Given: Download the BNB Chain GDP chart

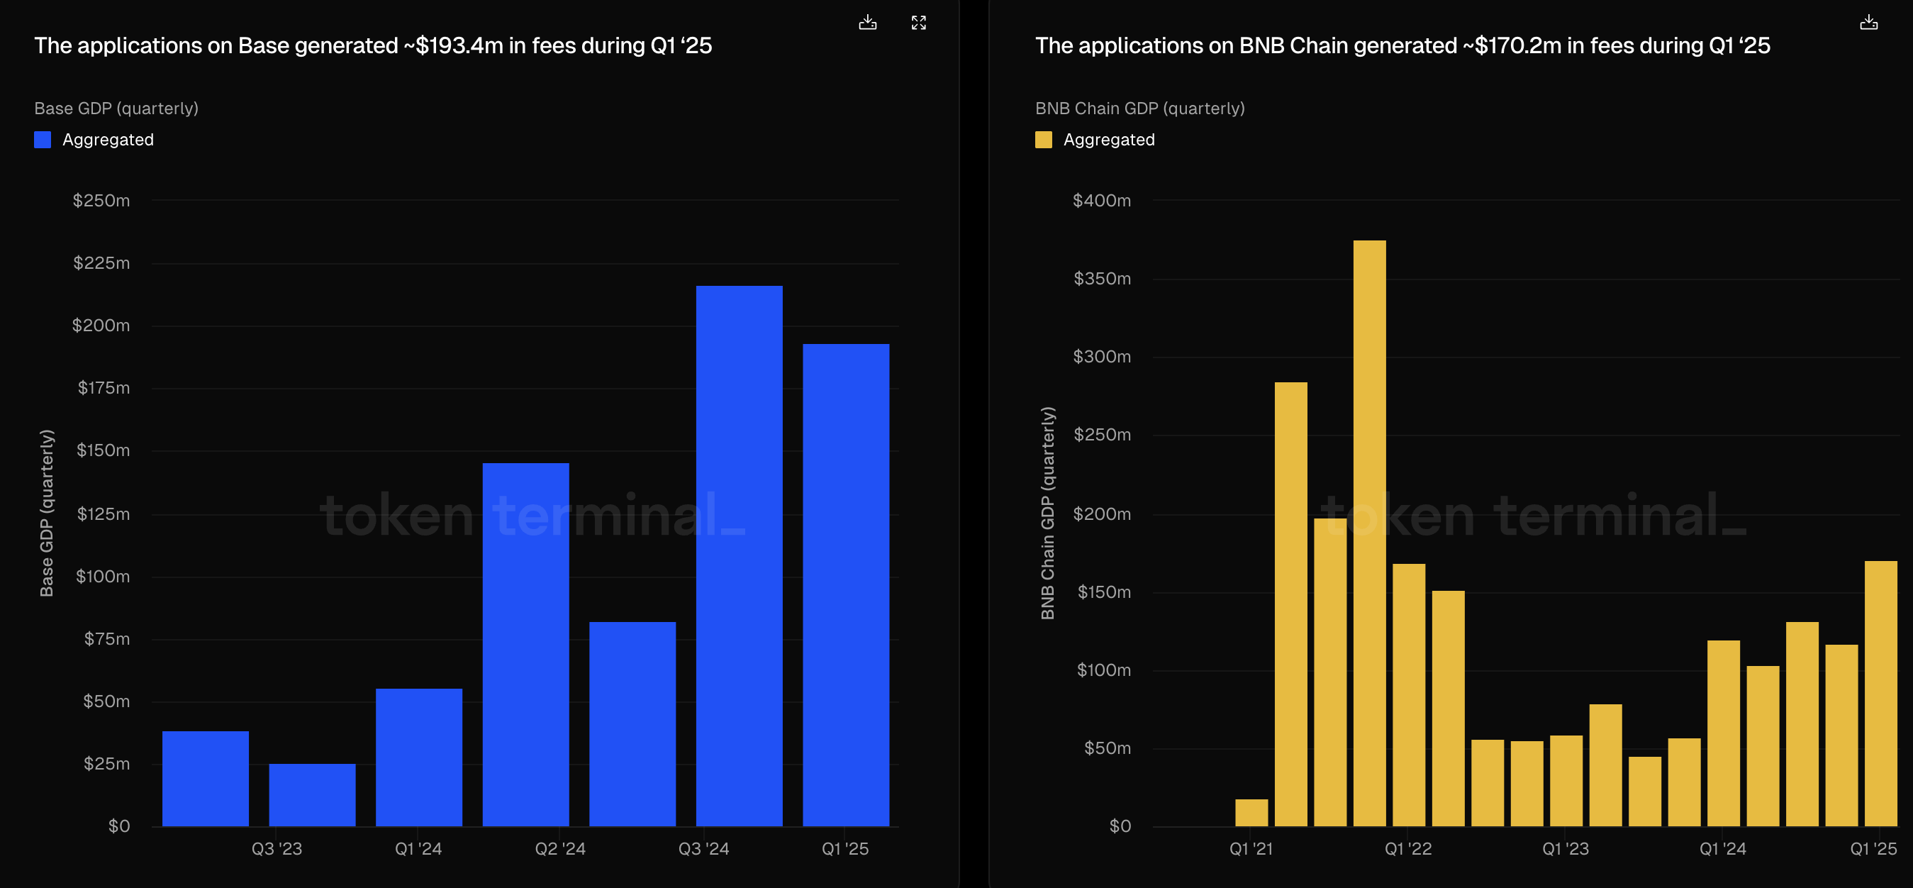Looking at the screenshot, I should pyautogui.click(x=1868, y=22).
